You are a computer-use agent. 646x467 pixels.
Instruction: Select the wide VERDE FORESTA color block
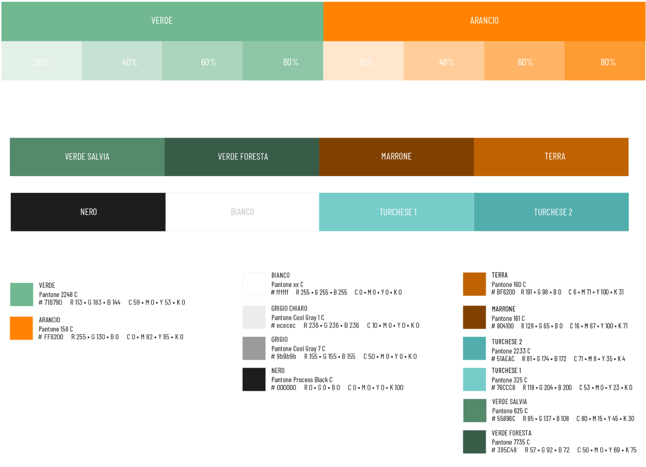pyautogui.click(x=242, y=157)
